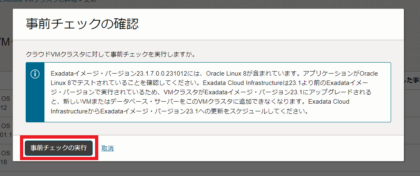Cancel the dialog via 取消 link
420x176 pixels.
click(x=107, y=148)
